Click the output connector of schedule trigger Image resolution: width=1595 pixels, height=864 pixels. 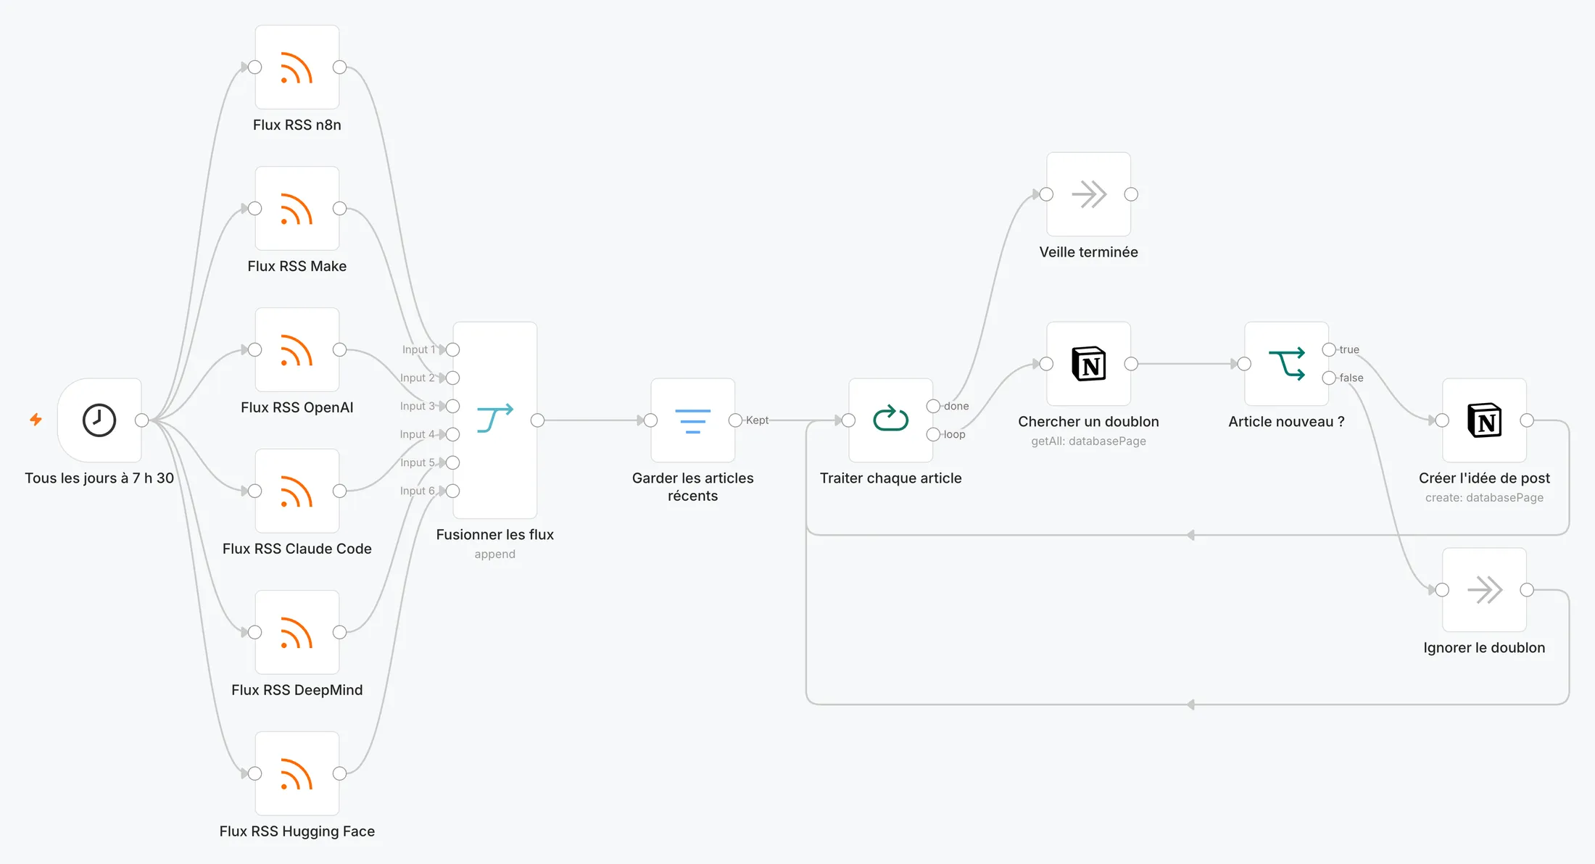[x=142, y=420]
